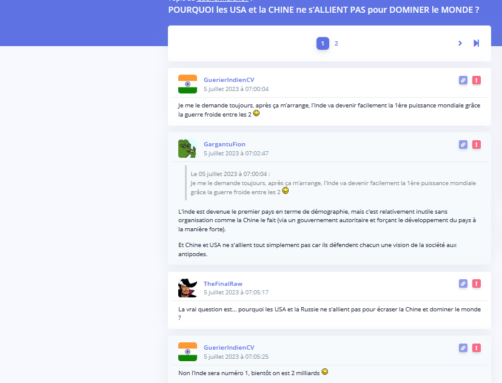Image resolution: width=502 pixels, height=383 pixels.
Task: Click smiley emoji after '2 milliards'
Action: pos(324,372)
